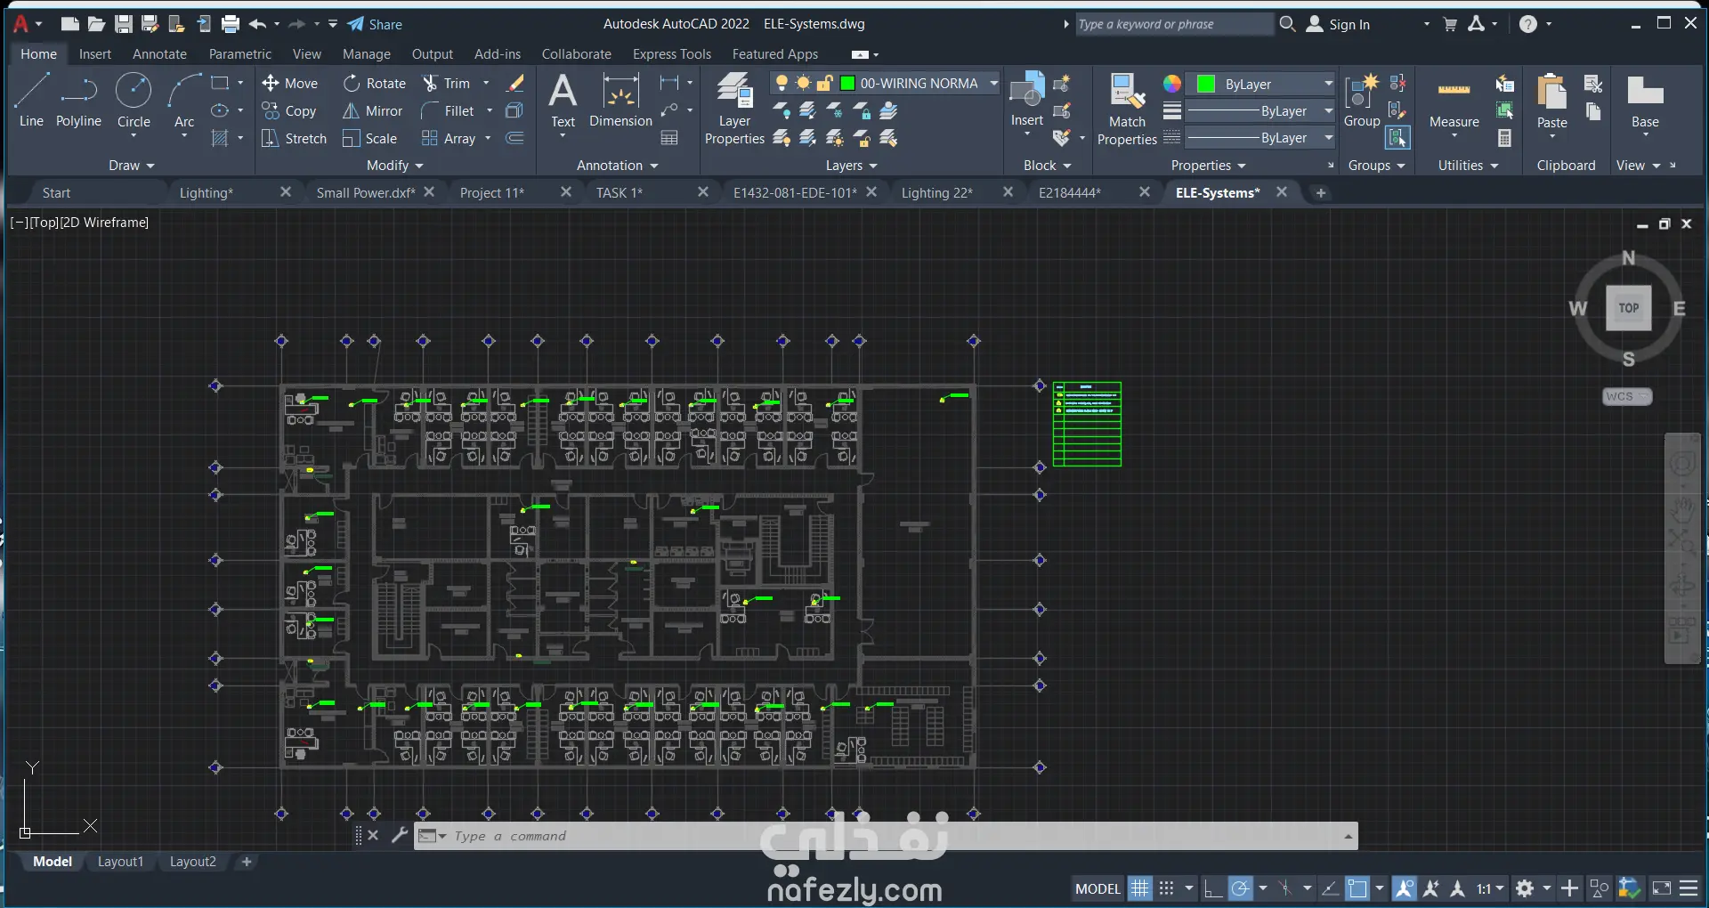Click the Stretch tool

click(271, 139)
